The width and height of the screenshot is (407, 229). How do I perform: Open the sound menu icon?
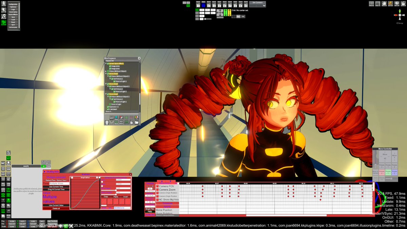pos(4,16)
